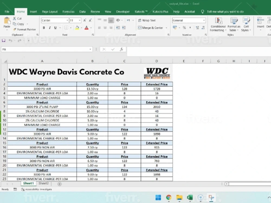
Task: Add new sheet with plus button
Action: pos(59,184)
